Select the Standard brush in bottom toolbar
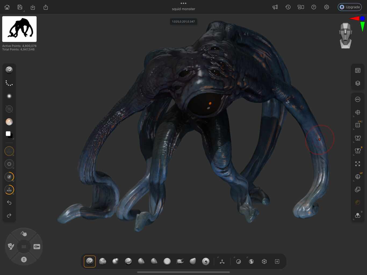Image resolution: width=367 pixels, height=275 pixels. [90, 261]
